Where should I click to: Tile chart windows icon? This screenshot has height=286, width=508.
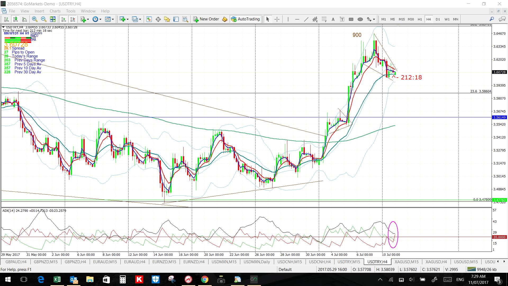(53, 19)
